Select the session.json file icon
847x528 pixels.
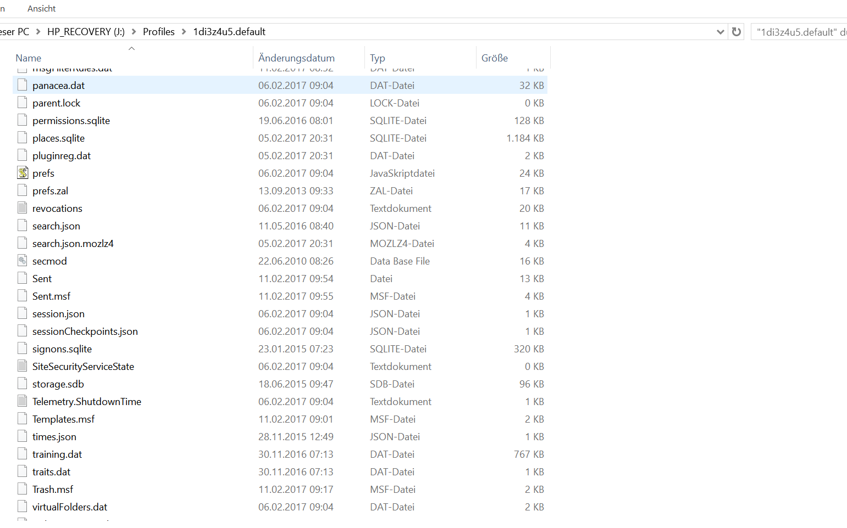pyautogui.click(x=22, y=313)
